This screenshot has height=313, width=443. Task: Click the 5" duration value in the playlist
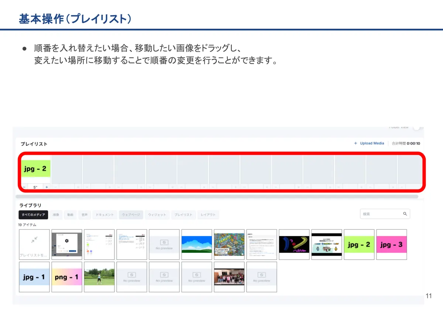tap(35, 187)
